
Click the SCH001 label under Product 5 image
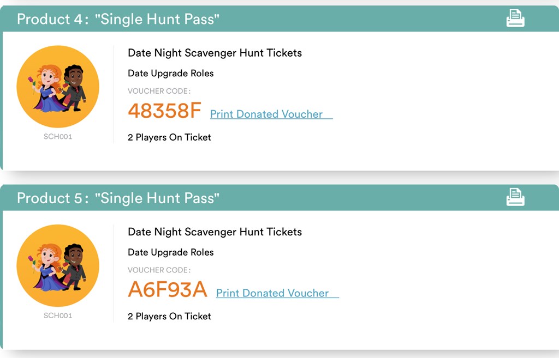(x=58, y=315)
